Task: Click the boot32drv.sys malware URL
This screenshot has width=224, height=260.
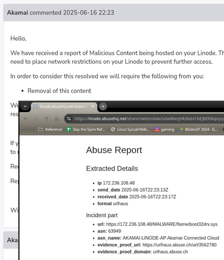Action: coord(162,224)
